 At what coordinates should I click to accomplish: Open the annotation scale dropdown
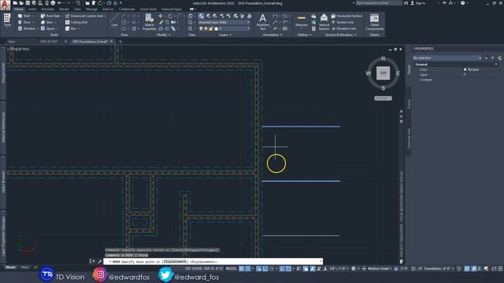[339, 269]
